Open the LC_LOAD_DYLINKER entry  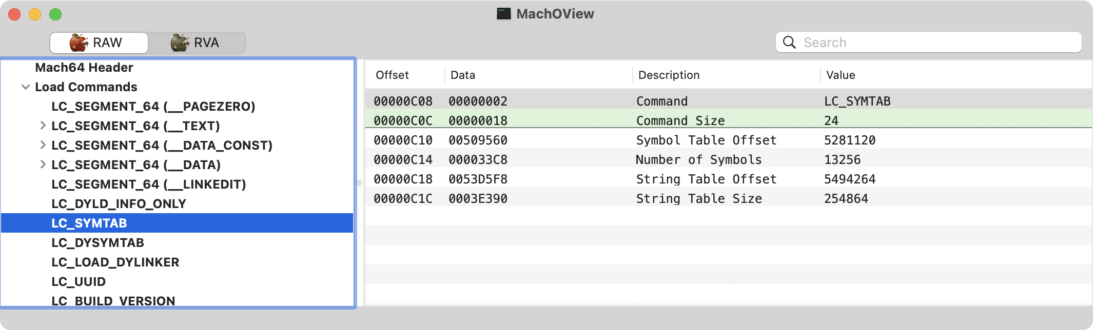[x=115, y=262]
